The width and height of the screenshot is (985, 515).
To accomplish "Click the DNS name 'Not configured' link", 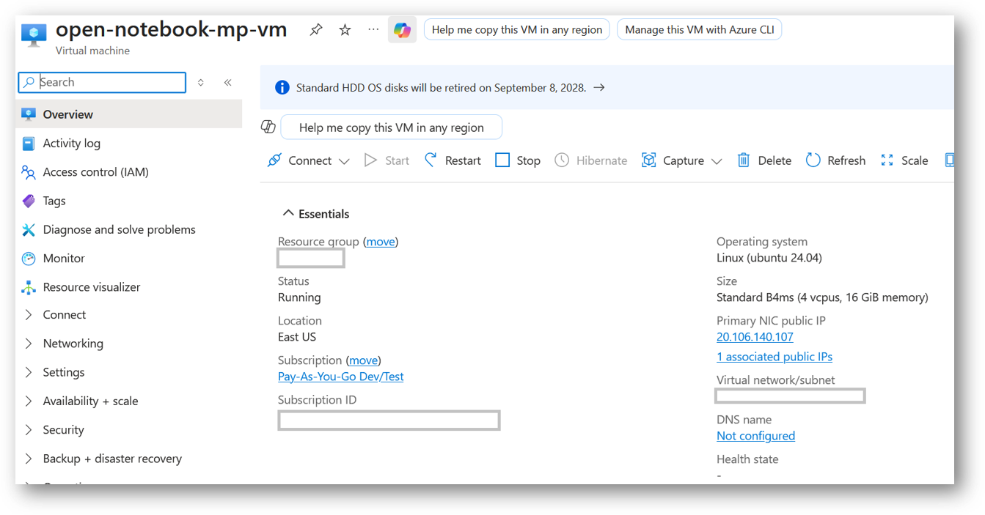I will 755,436.
